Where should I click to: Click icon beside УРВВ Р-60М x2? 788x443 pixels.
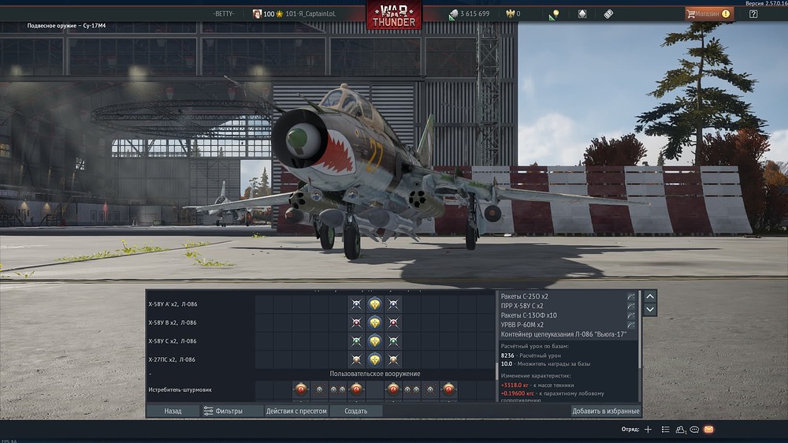tap(631, 326)
